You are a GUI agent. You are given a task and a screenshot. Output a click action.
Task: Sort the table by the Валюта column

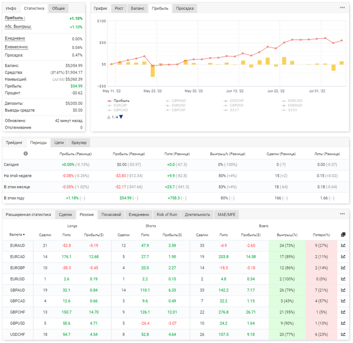(17, 235)
